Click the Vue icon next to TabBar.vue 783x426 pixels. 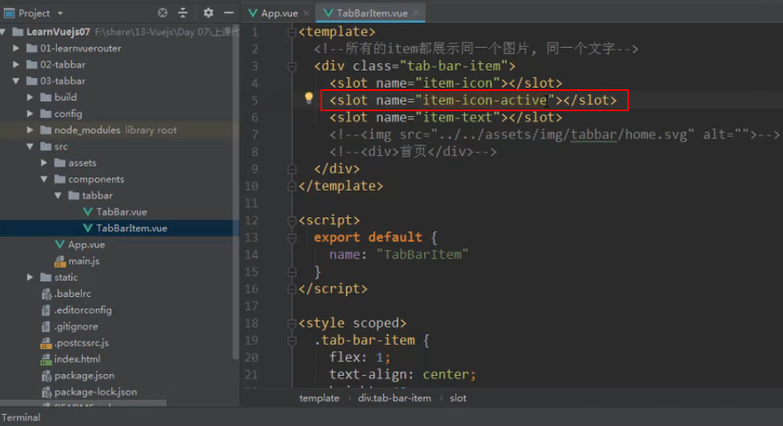pos(88,212)
